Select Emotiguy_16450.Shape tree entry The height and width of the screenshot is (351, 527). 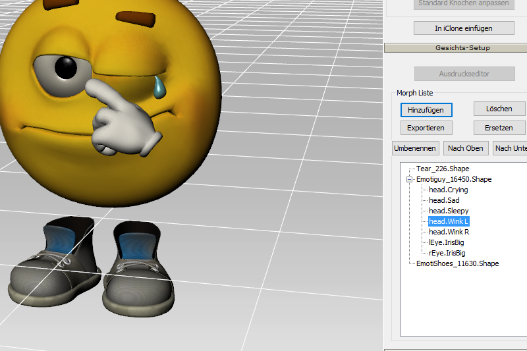[x=454, y=179]
